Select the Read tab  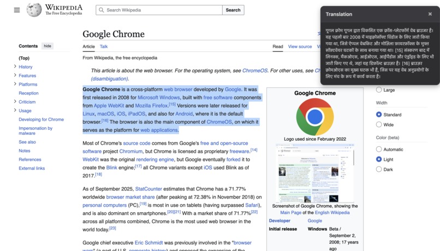(x=278, y=46)
